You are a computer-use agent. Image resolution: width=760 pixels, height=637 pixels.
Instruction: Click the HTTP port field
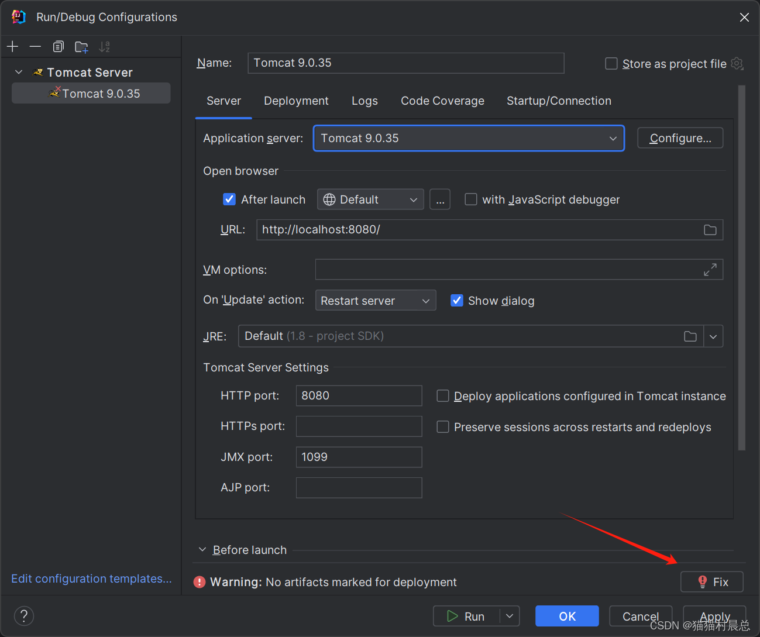[359, 395]
